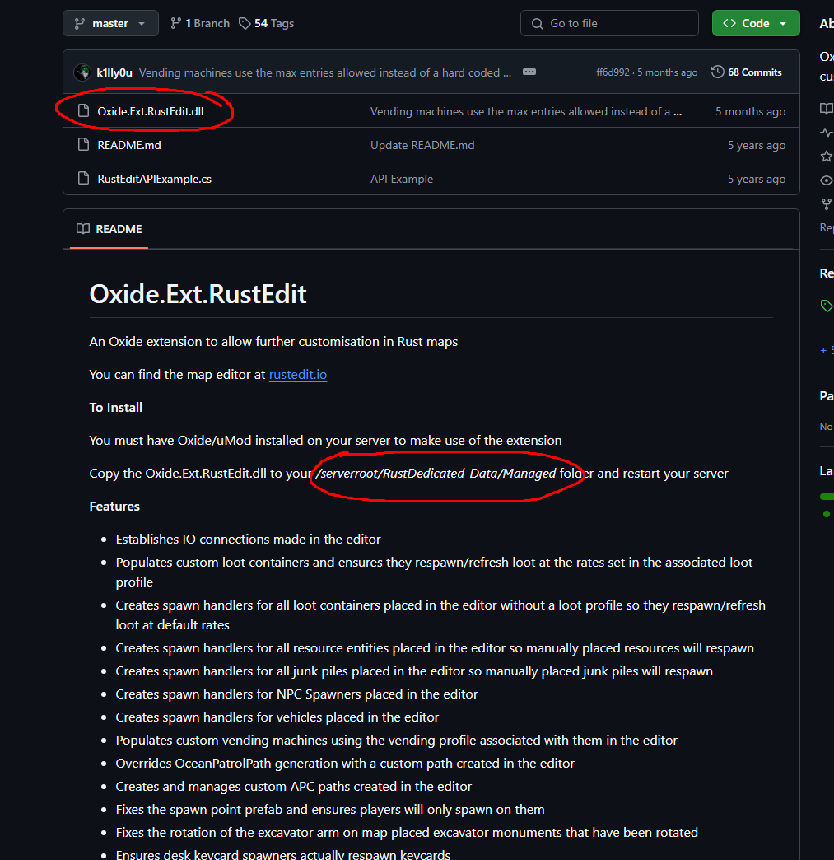Click k1lly0u's avatar in the commit bar

[82, 72]
